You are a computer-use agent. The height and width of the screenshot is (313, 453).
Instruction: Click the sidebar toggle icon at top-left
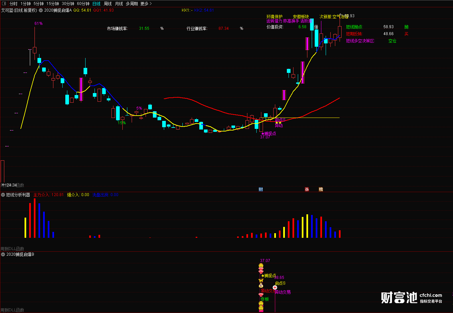coord(3,4)
